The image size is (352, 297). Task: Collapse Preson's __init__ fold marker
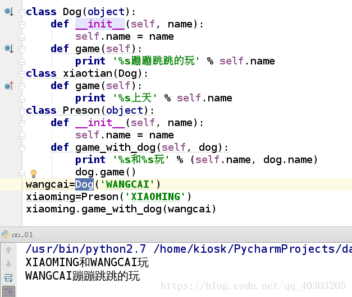(22, 123)
